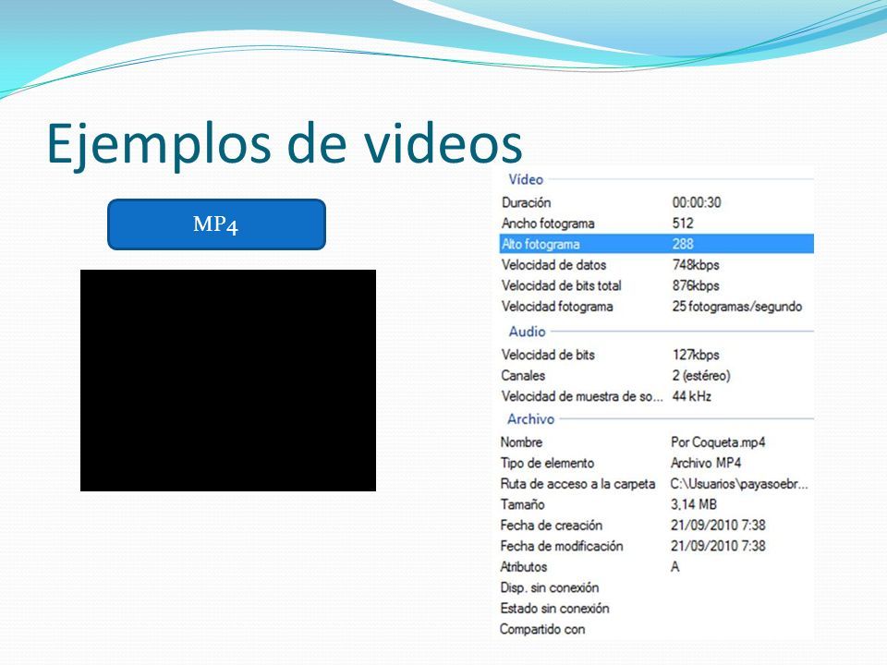This screenshot has height=665, width=887.
Task: Select the 'Ancho fotograma' label
Action: (x=548, y=224)
